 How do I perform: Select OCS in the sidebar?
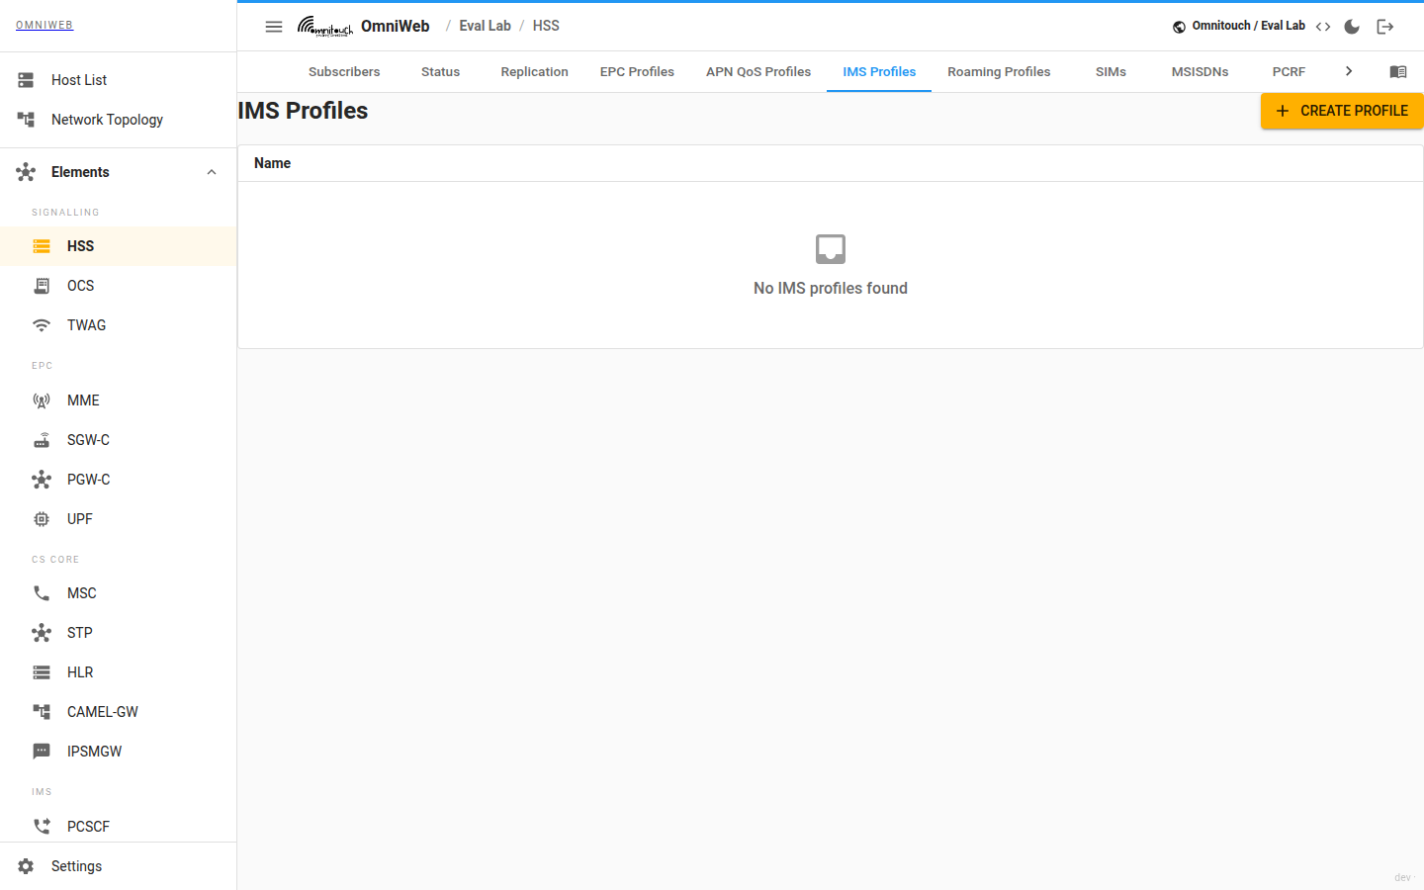[119, 286]
